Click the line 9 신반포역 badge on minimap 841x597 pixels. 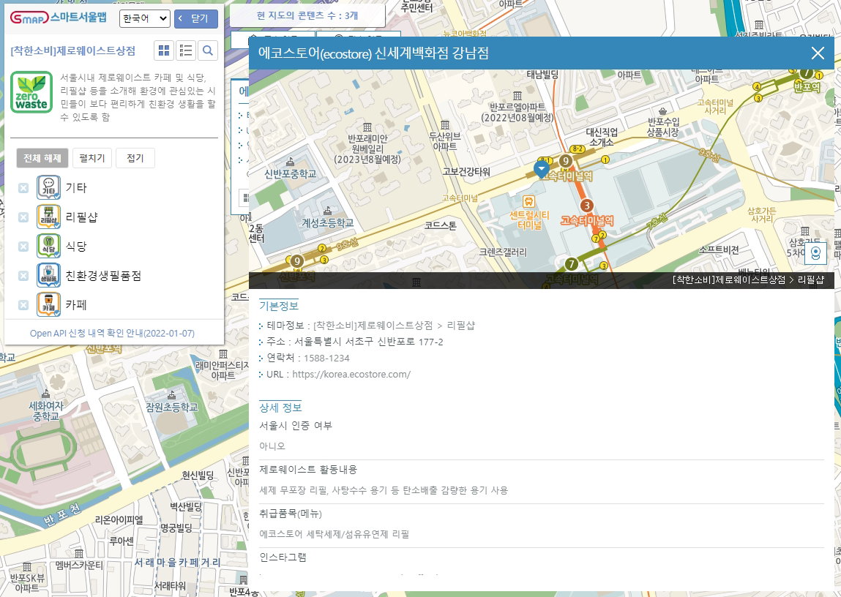(x=296, y=261)
